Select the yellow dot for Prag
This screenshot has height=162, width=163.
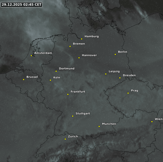pyautogui.click(x=128, y=93)
